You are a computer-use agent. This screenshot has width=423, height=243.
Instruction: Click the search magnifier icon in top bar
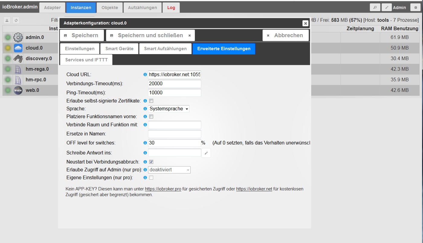(375, 8)
